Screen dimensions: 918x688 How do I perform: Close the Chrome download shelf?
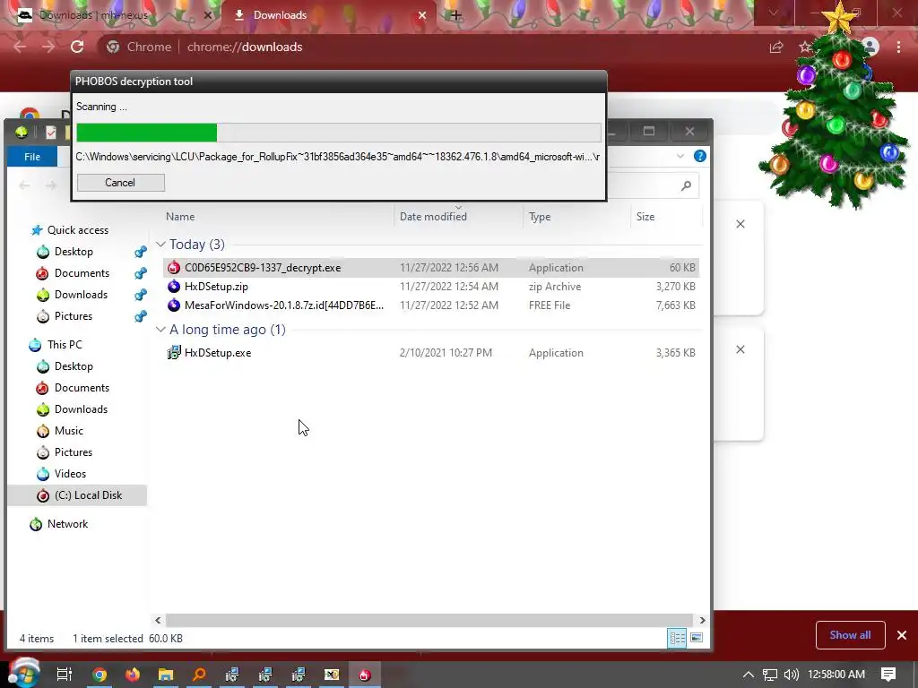pyautogui.click(x=902, y=635)
